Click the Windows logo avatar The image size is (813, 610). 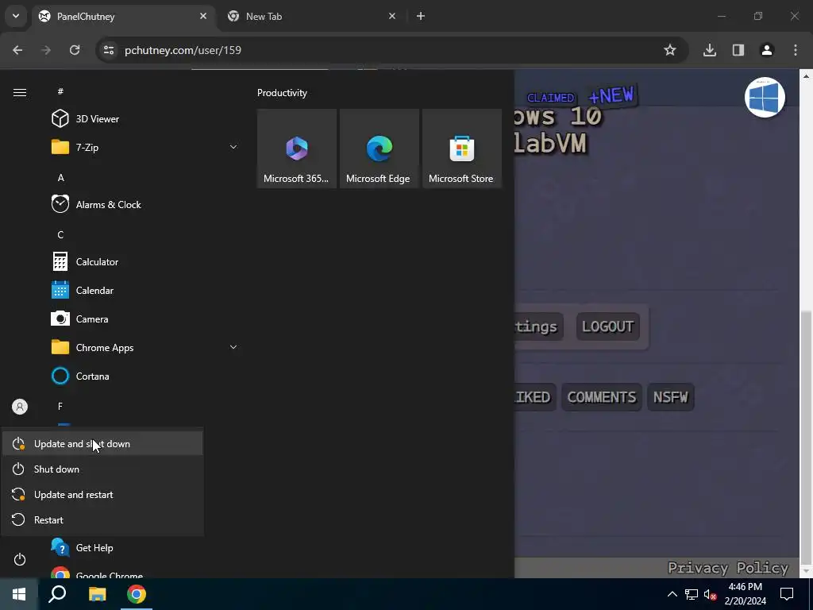click(765, 98)
